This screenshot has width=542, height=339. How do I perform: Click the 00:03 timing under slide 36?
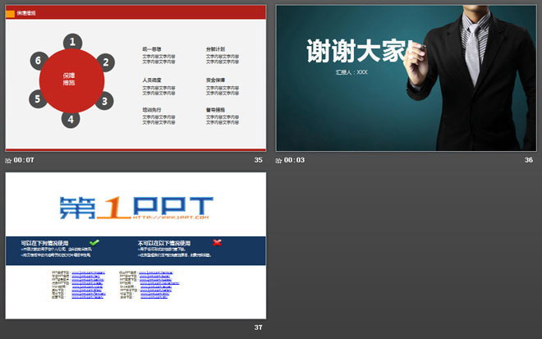pyautogui.click(x=295, y=160)
